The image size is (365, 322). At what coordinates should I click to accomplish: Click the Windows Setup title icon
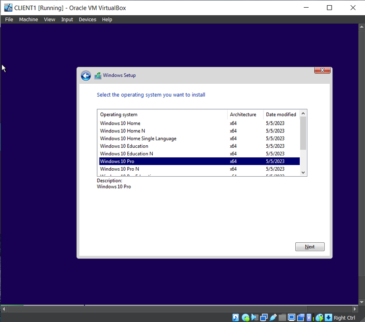point(98,76)
